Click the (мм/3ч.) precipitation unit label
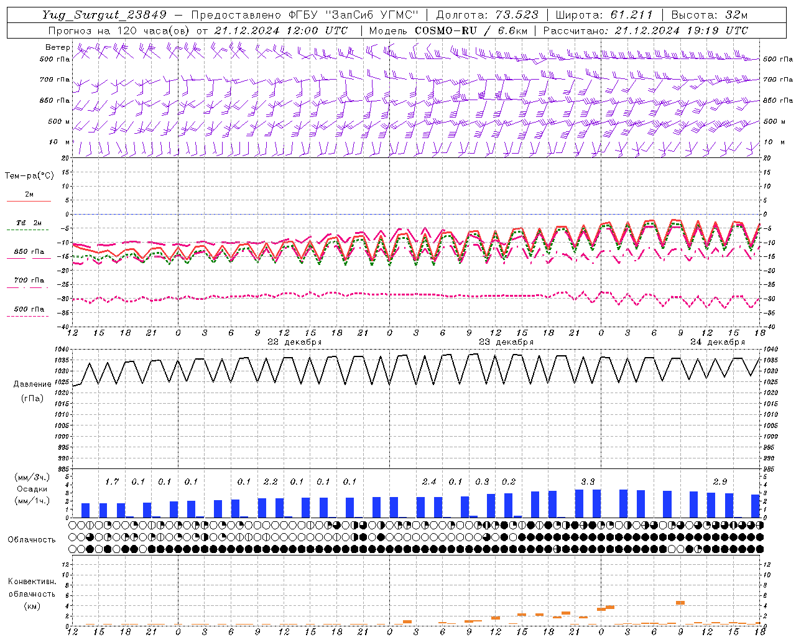The height and width of the screenshot is (637, 796). coord(32,477)
